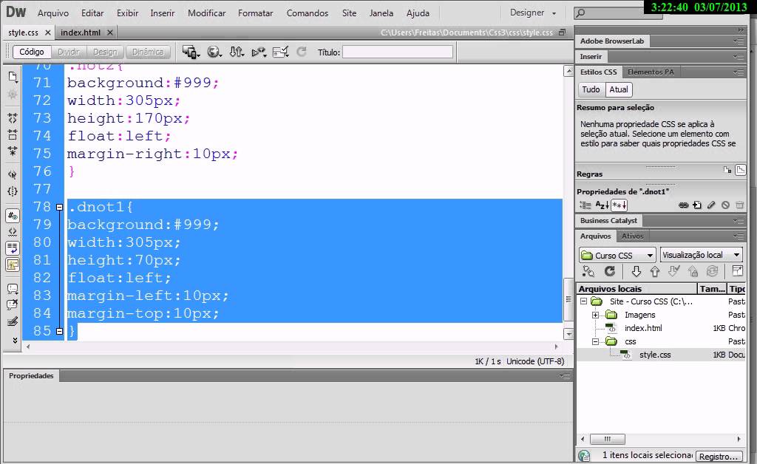Open the W3C validation icon
This screenshot has width=757, height=464.
259,52
